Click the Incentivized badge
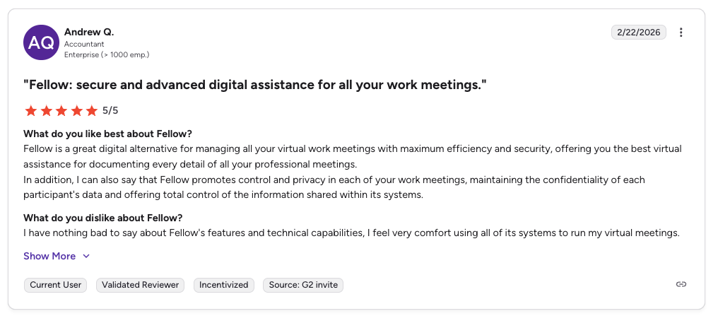This screenshot has width=718, height=316. click(223, 285)
